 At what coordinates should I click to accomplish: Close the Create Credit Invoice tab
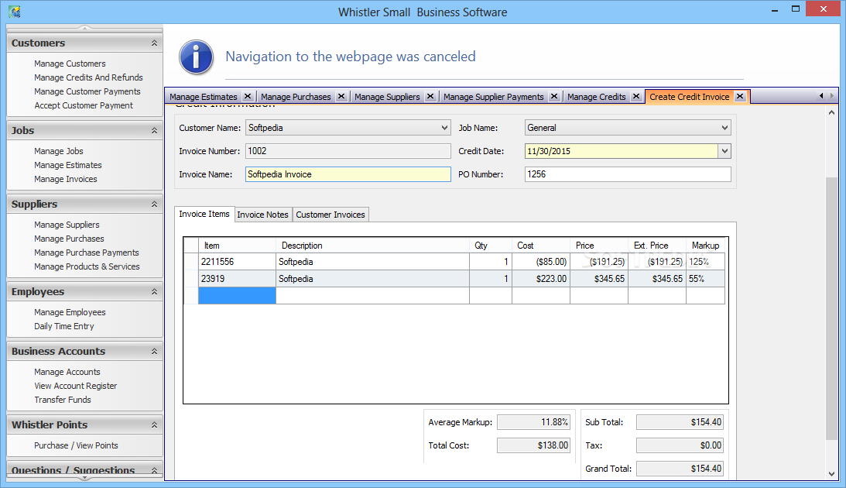tap(740, 96)
